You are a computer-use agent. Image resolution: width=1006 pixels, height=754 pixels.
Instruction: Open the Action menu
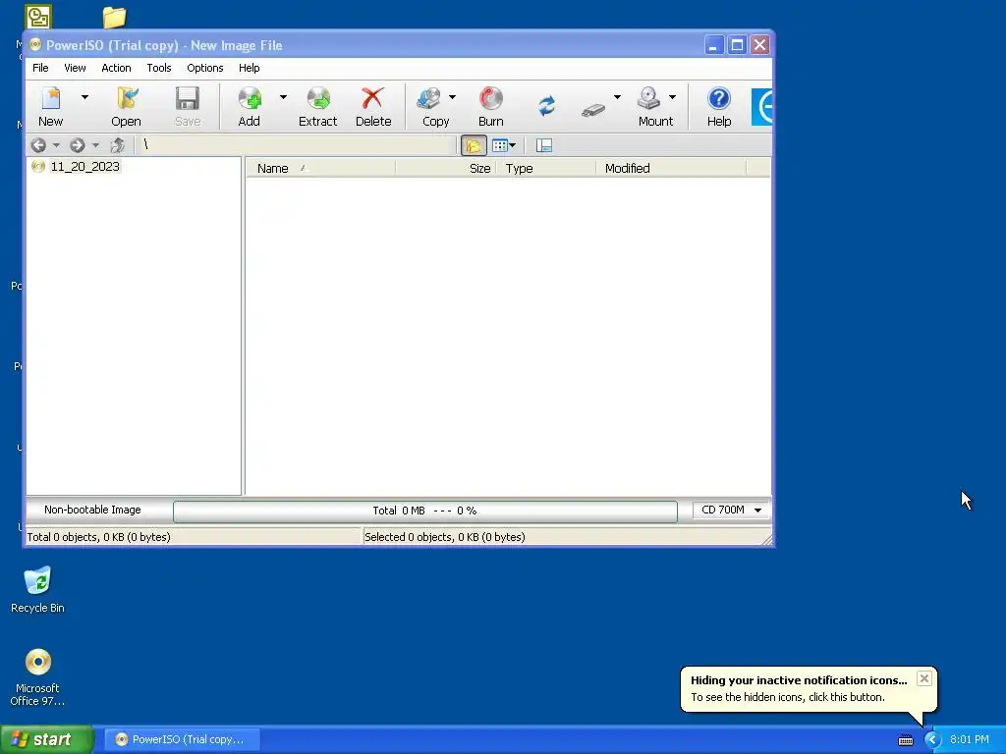coord(116,68)
